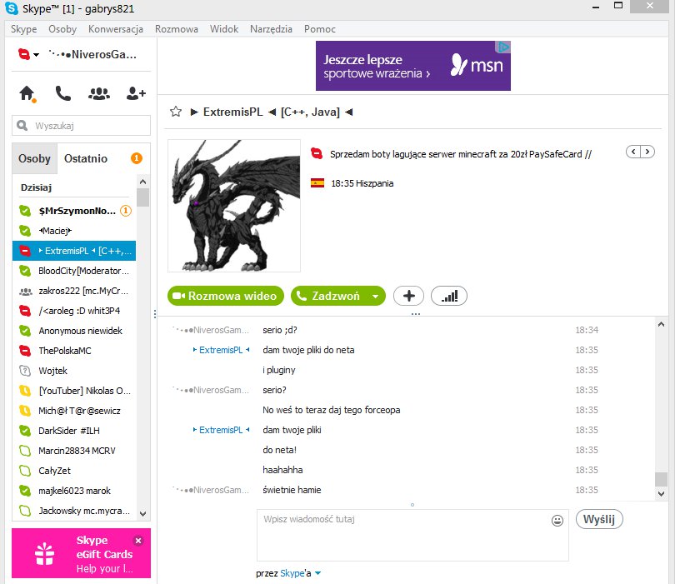This screenshot has height=584, width=675.
Task: Select contact CałyZet
Action: (74, 471)
